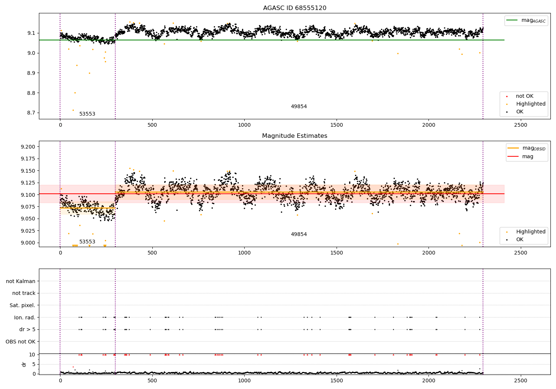556x389 pixels.
Task: Click the 'dr' y-axis label
Action: [x=24, y=364]
